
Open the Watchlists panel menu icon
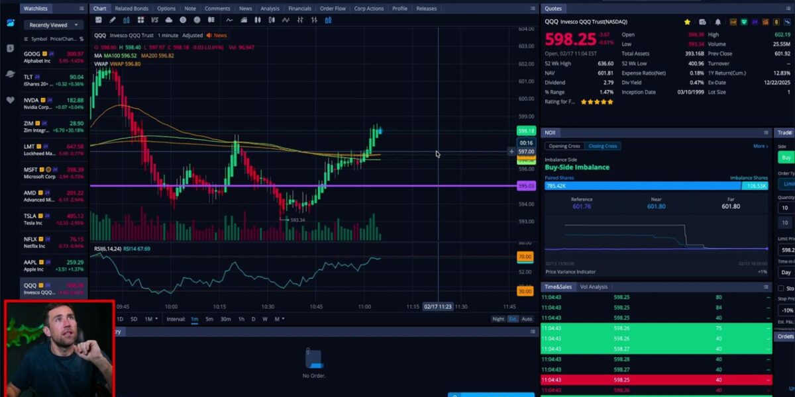coord(81,9)
